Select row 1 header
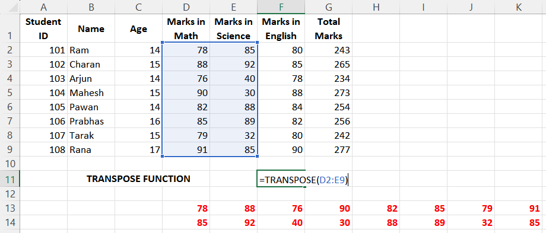Viewport: 546px width, 233px height. [9, 28]
